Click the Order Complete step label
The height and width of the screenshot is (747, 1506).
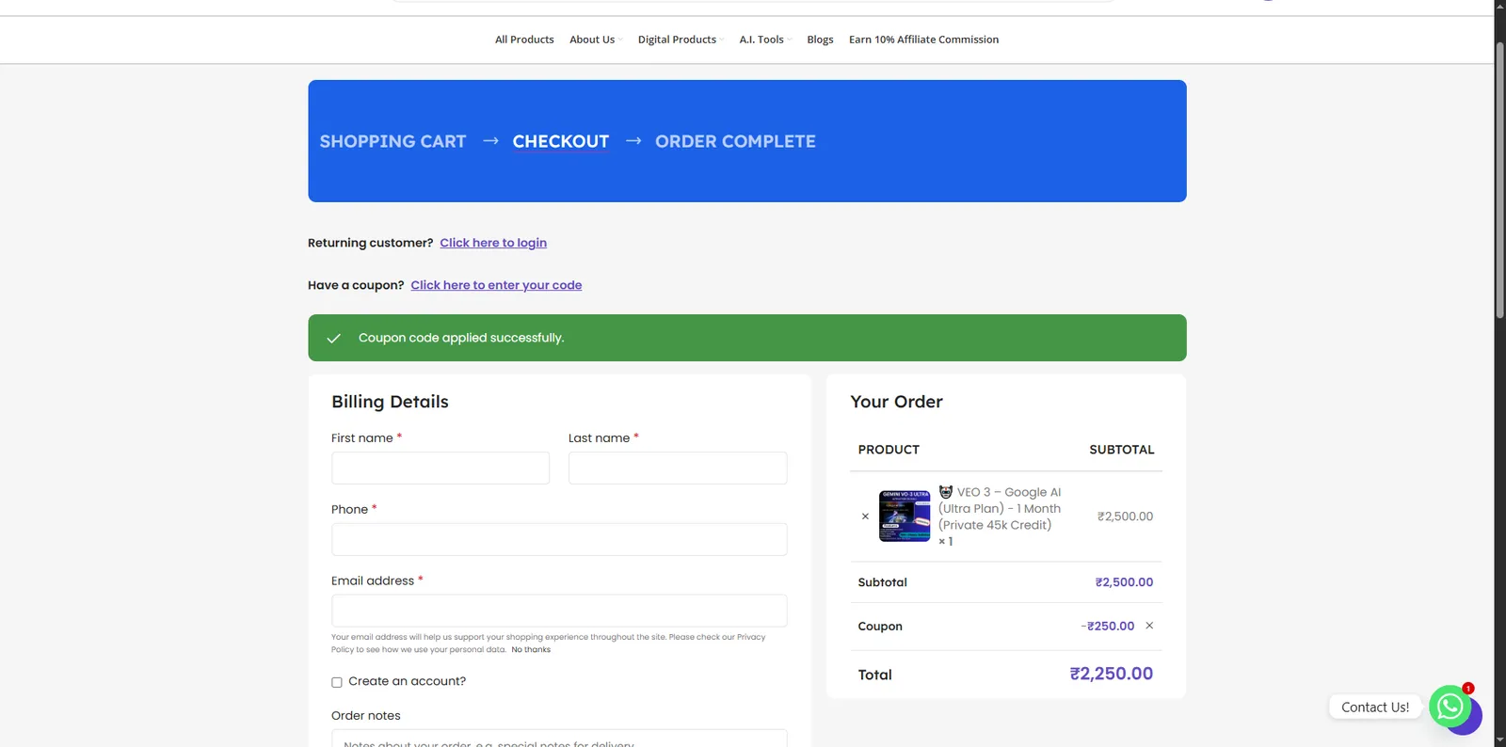[x=735, y=141]
